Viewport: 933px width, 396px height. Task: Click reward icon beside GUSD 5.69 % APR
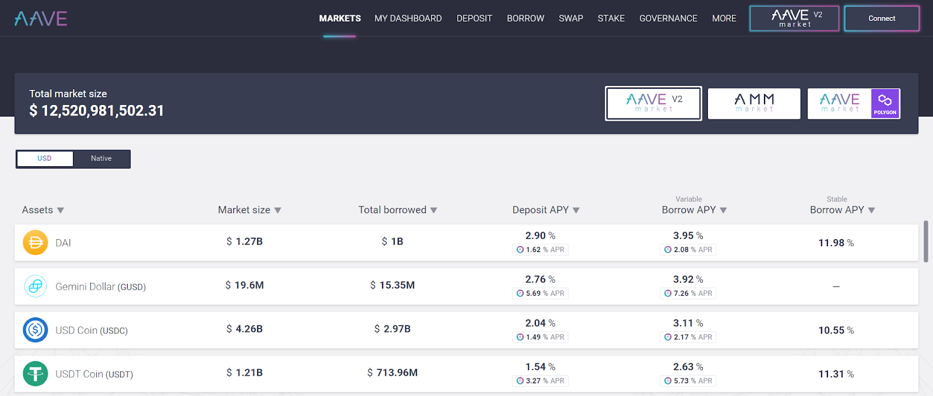520,293
